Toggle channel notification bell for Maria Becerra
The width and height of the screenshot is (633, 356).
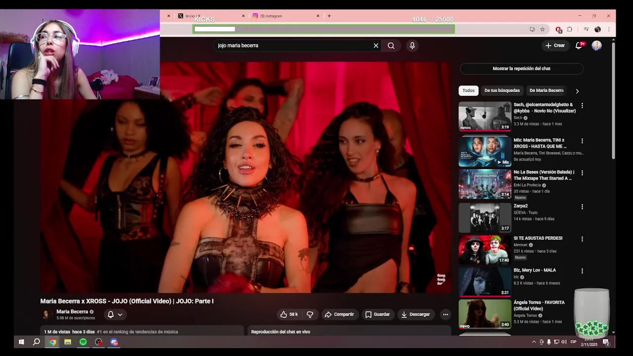pyautogui.click(x=111, y=314)
